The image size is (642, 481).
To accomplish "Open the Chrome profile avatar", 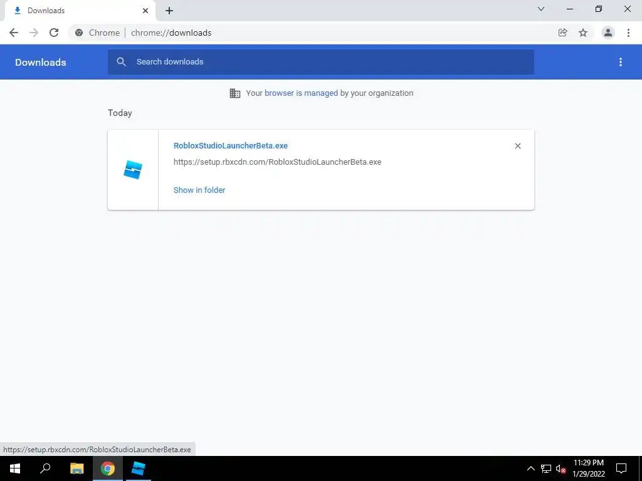I will pos(608,33).
